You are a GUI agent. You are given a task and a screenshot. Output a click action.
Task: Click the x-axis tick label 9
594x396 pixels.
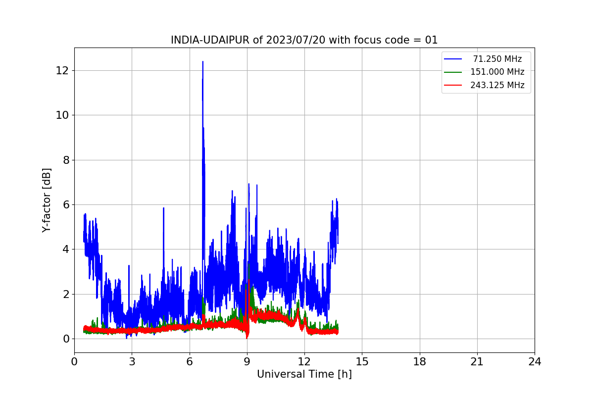click(x=247, y=362)
